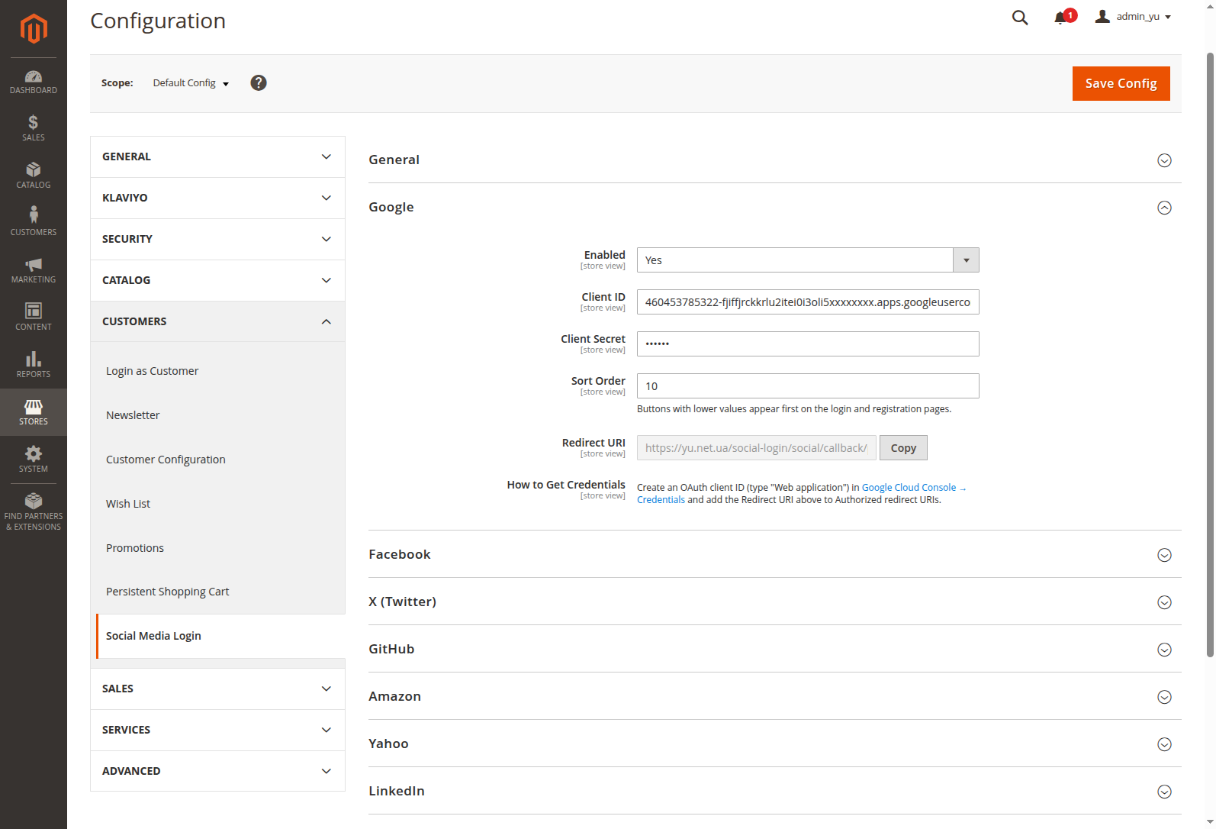Copy the Redirect URI

click(x=903, y=448)
